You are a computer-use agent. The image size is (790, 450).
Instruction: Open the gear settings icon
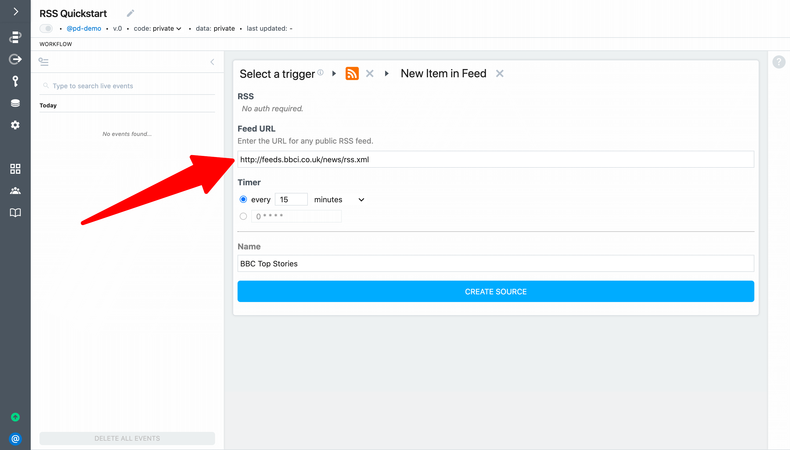coord(15,125)
